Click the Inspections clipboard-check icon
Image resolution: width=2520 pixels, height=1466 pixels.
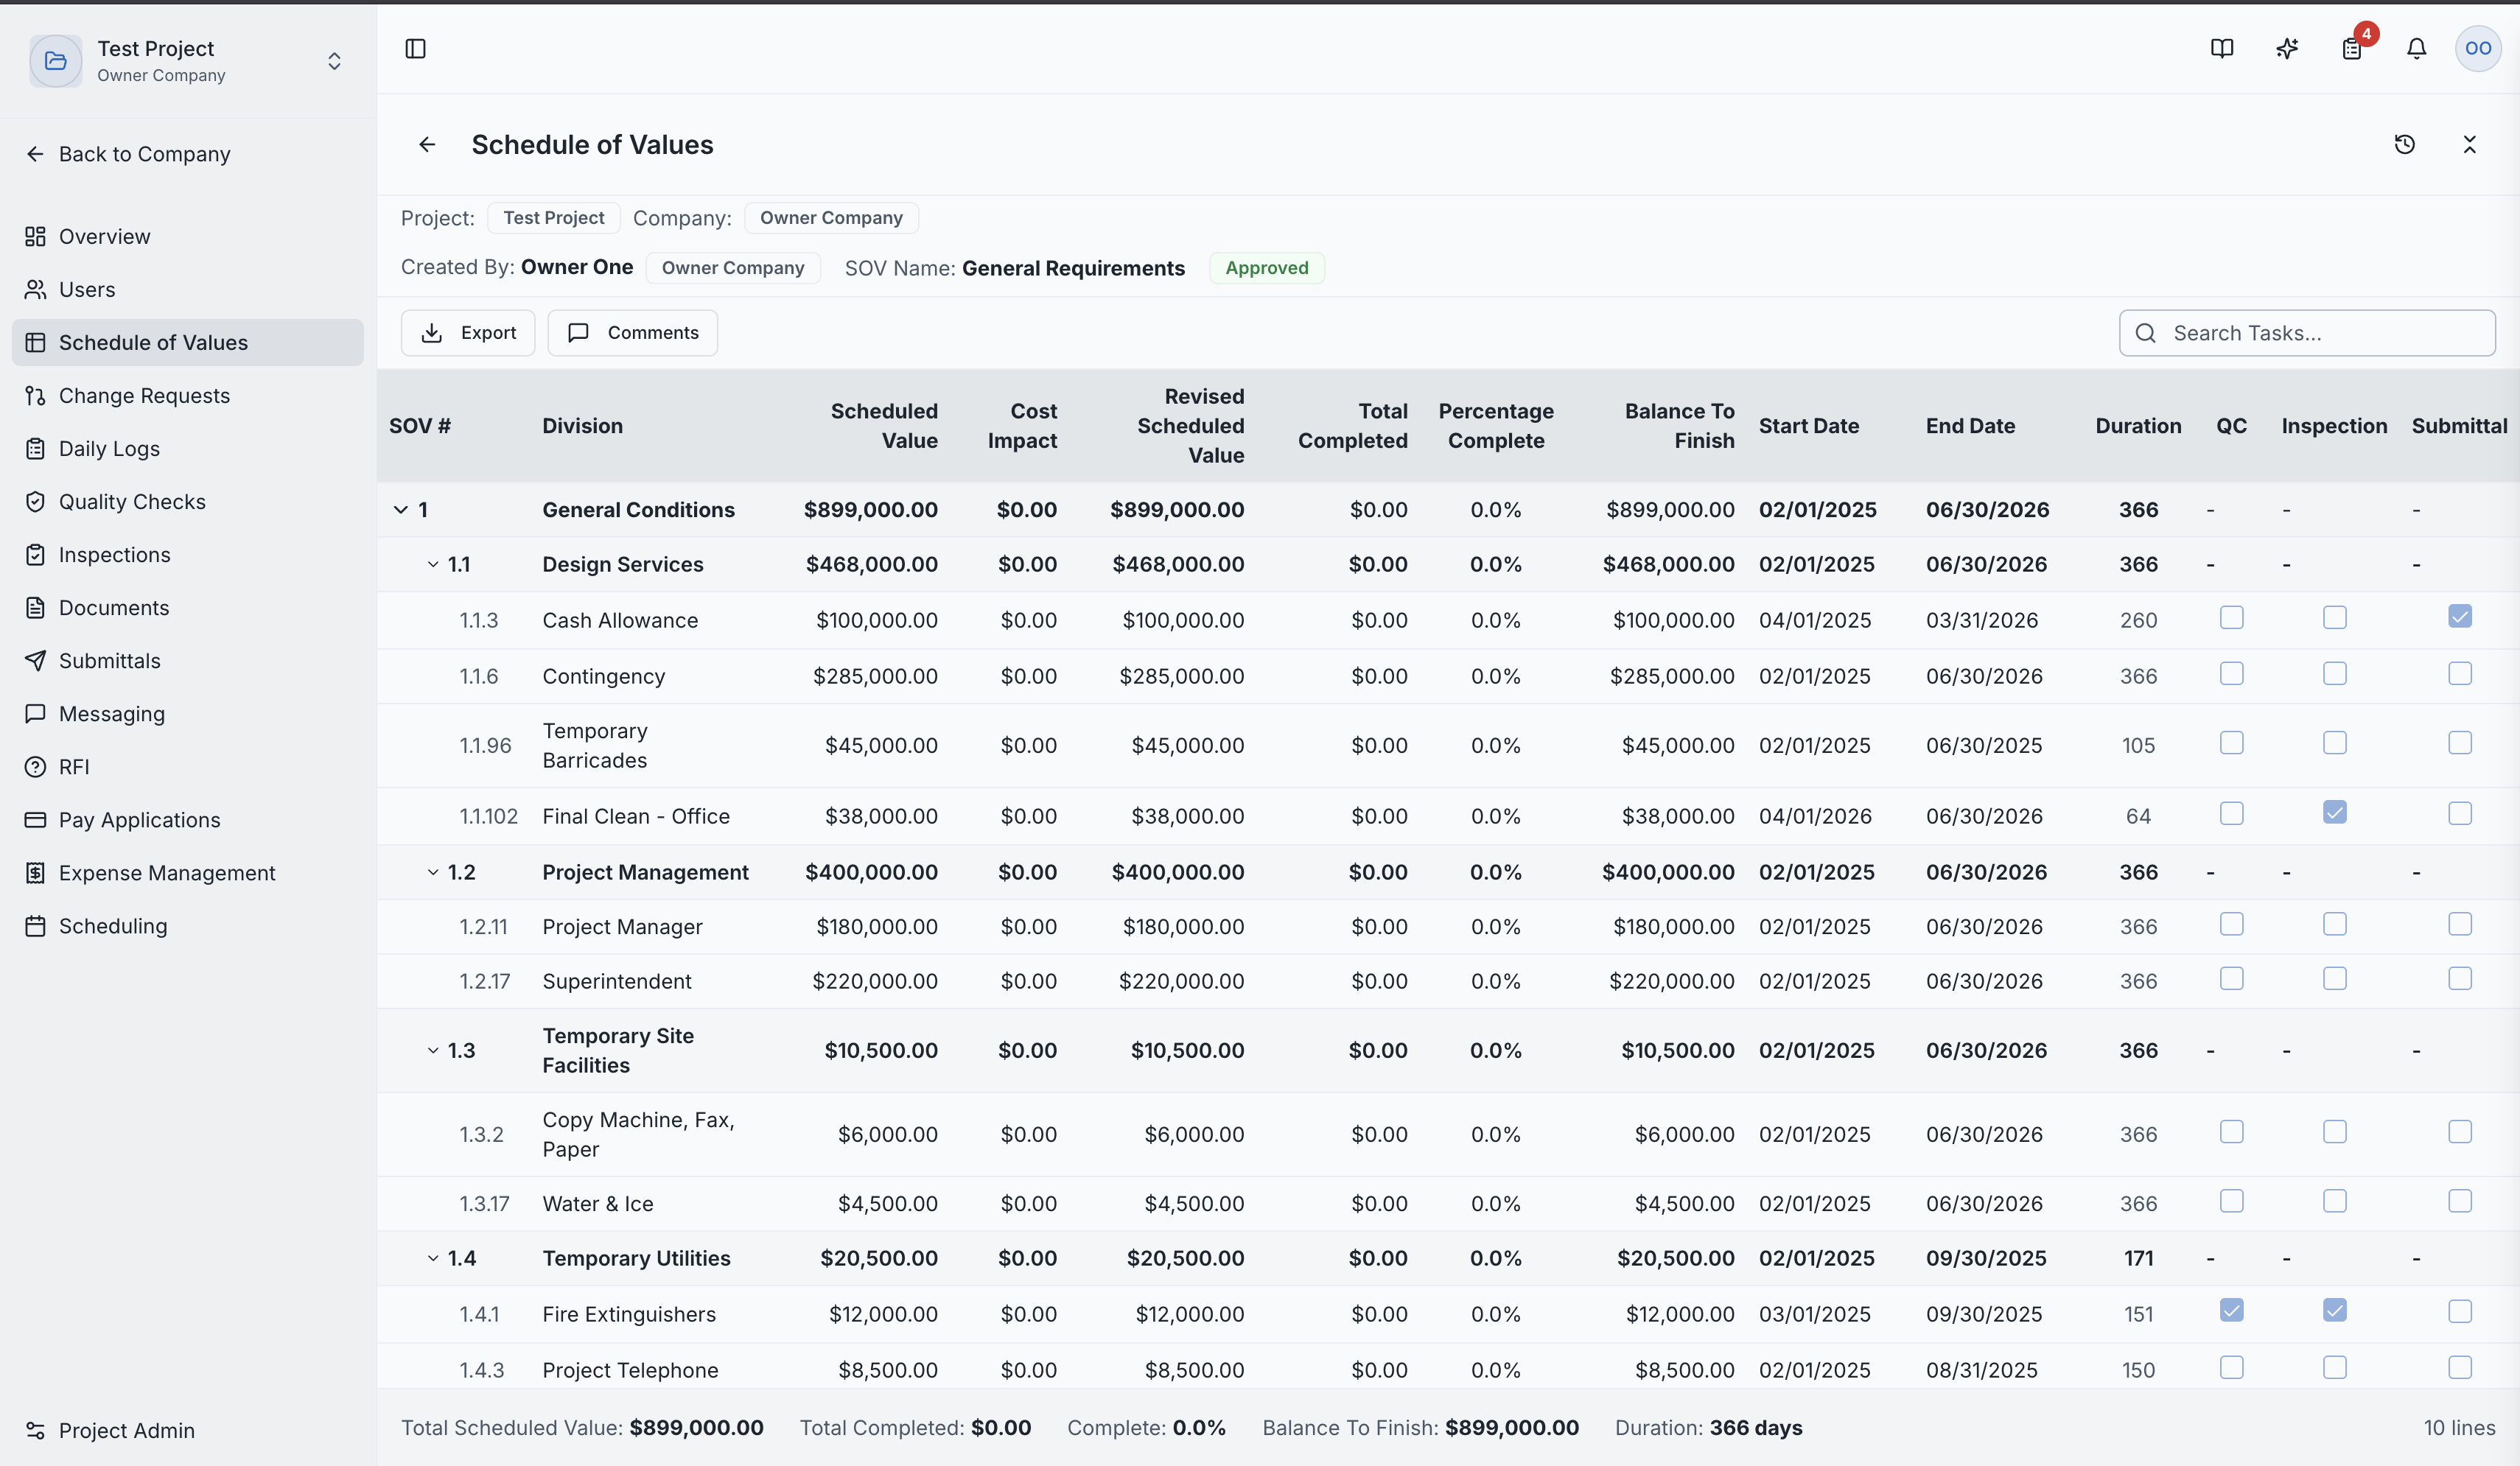(35, 555)
